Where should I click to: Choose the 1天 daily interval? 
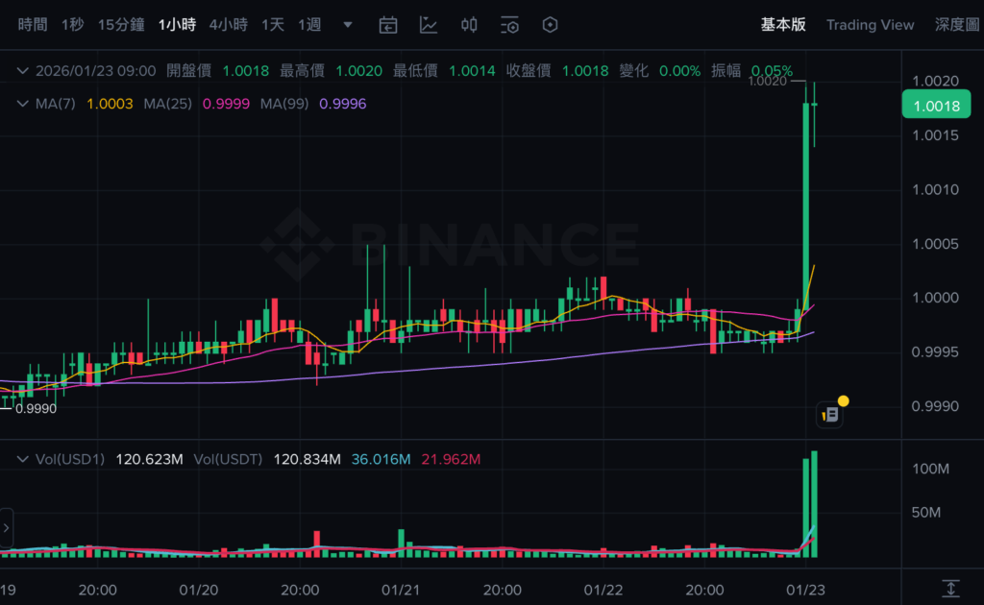(x=273, y=25)
